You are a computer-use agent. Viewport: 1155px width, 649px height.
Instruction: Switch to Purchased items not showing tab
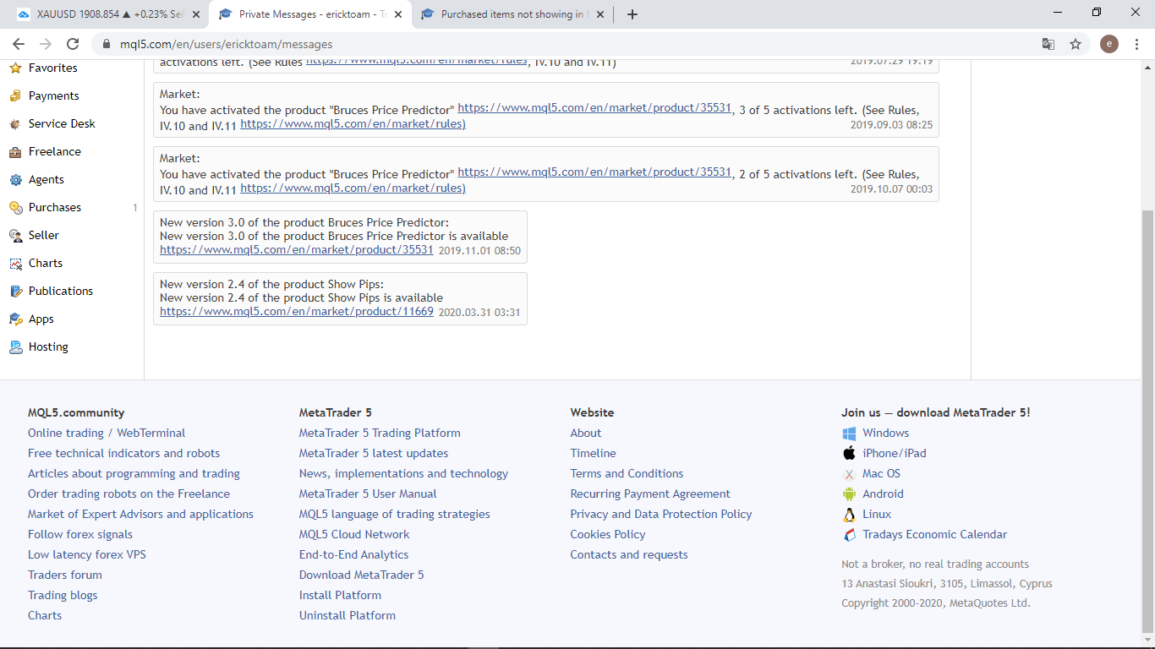pyautogui.click(x=511, y=14)
